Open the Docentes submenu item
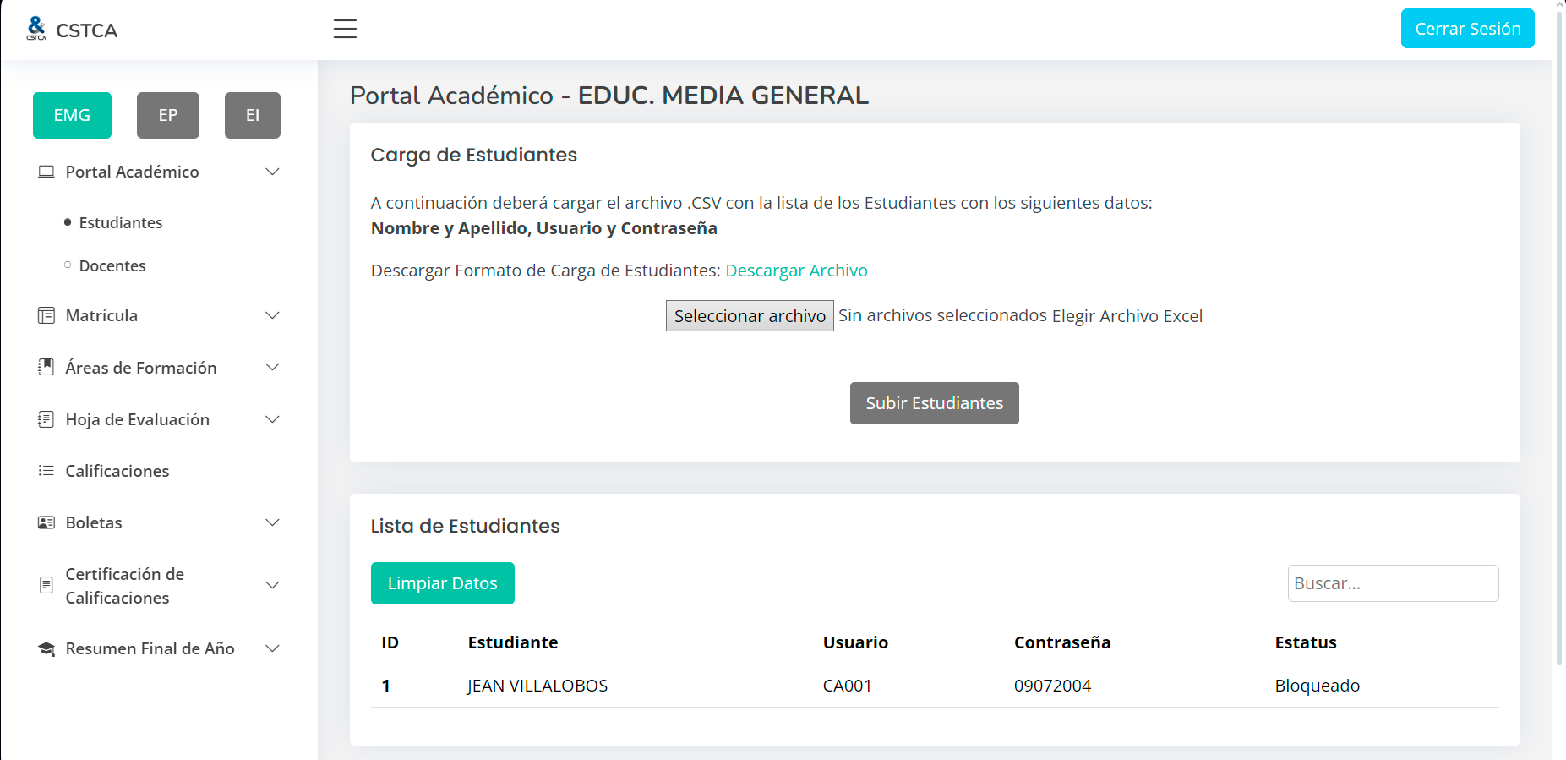The height and width of the screenshot is (760, 1566). pos(112,265)
